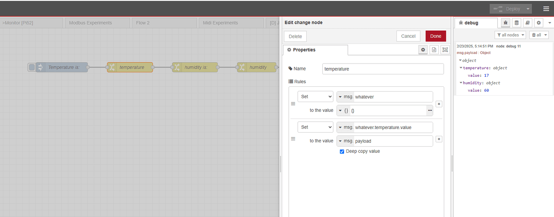Expand the JSON editor with ellipsis button

(430, 110)
